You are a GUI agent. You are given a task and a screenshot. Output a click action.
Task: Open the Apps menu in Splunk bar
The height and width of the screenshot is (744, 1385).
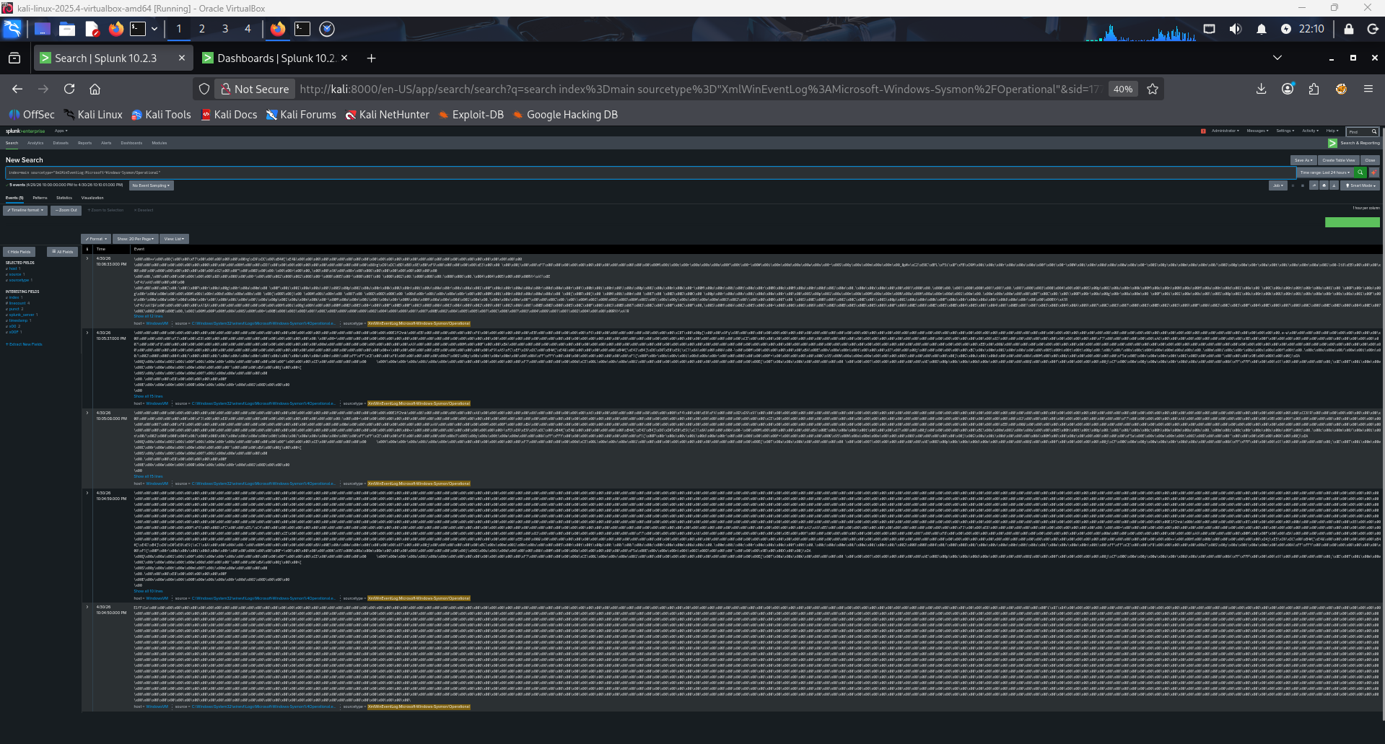click(x=61, y=131)
